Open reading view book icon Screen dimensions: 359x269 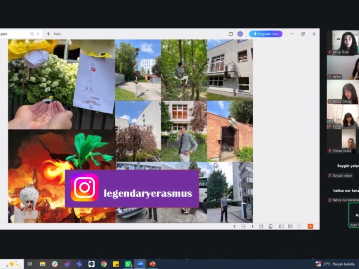coord(299,226)
